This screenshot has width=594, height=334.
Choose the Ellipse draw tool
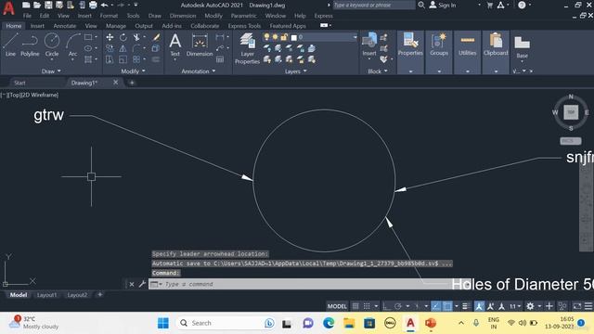88,48
